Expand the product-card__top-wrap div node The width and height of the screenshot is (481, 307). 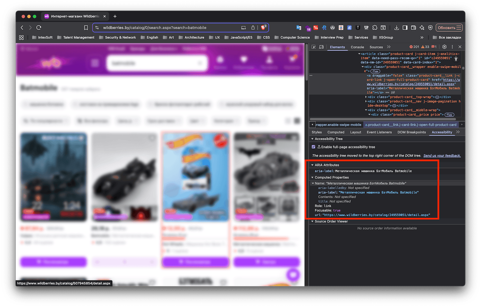pyautogui.click(x=366, y=97)
